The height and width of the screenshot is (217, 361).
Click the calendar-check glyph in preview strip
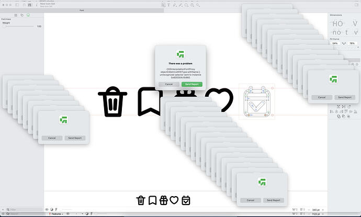coord(186,200)
